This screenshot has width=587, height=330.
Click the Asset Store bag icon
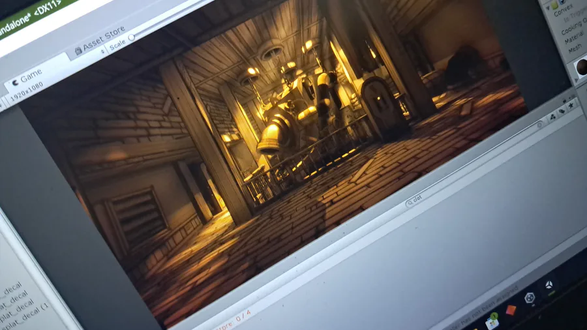(x=78, y=52)
